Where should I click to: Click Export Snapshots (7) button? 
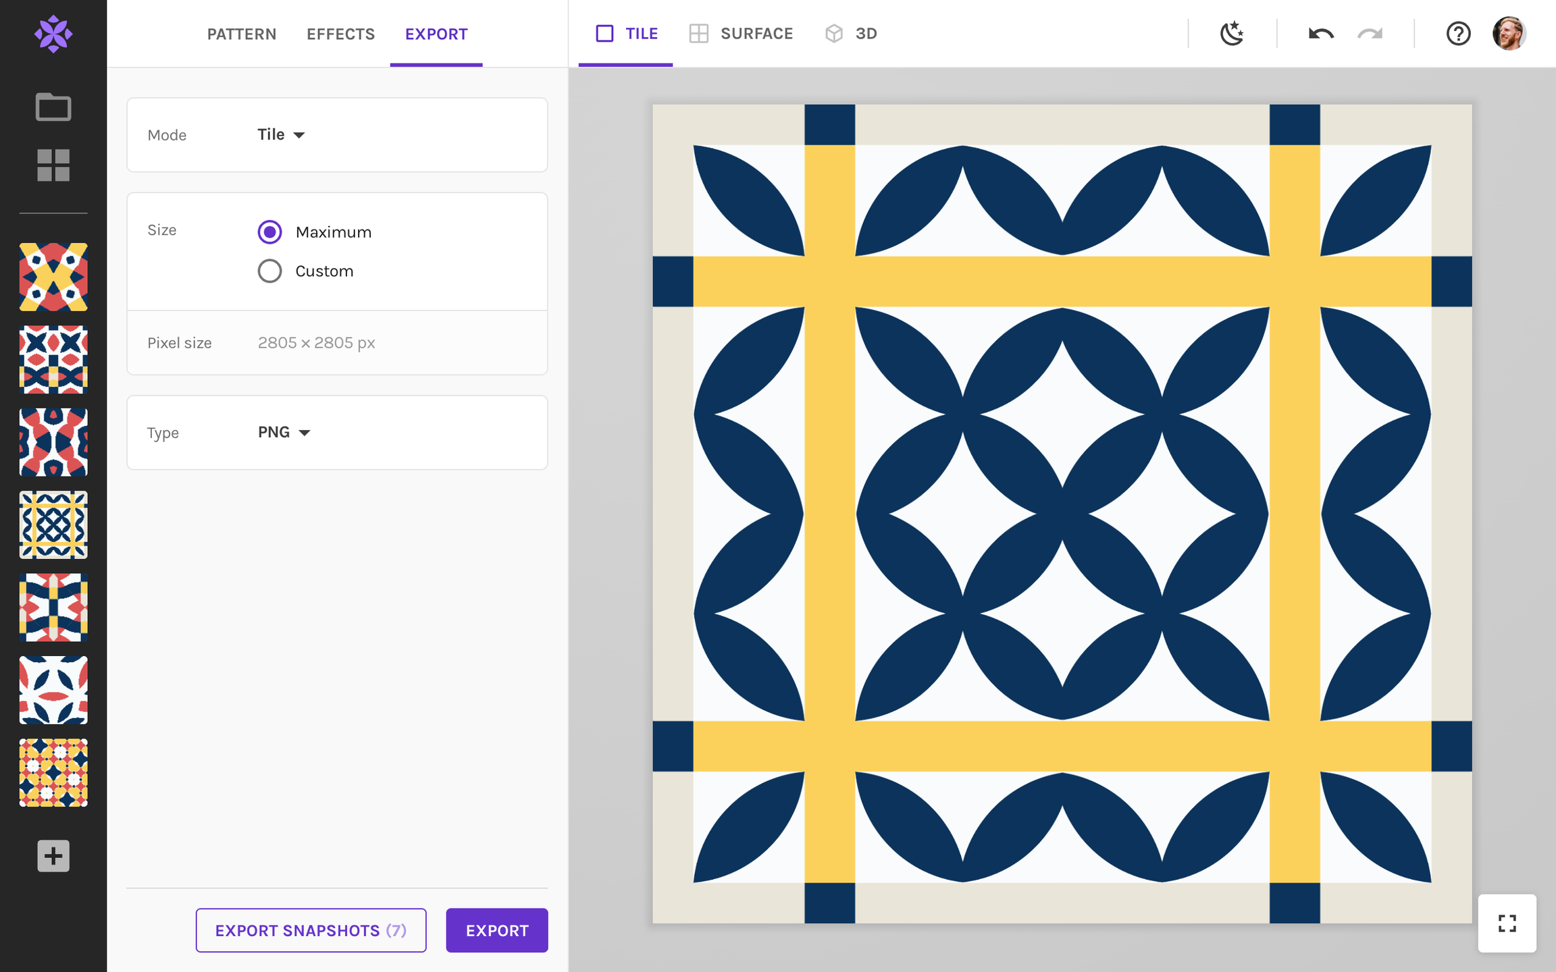311,930
